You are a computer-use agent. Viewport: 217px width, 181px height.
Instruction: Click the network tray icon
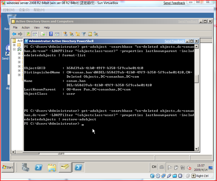click(182, 168)
